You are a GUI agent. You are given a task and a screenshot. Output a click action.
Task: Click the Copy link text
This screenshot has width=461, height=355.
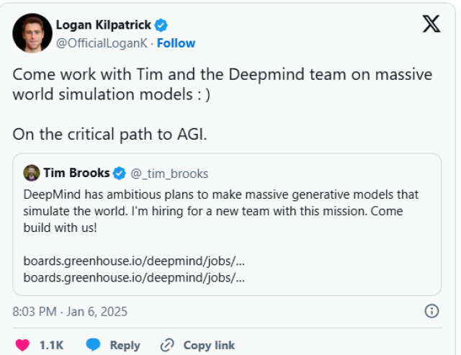[209, 346]
